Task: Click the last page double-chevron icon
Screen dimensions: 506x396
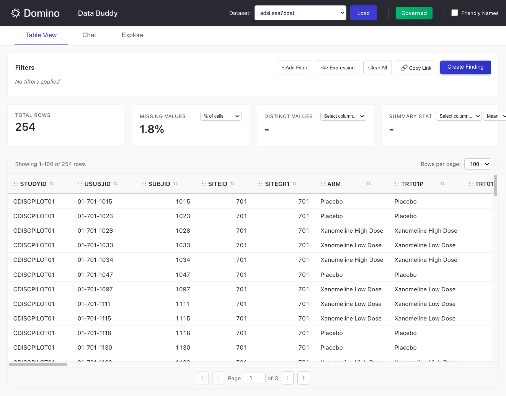Action: coord(304,378)
